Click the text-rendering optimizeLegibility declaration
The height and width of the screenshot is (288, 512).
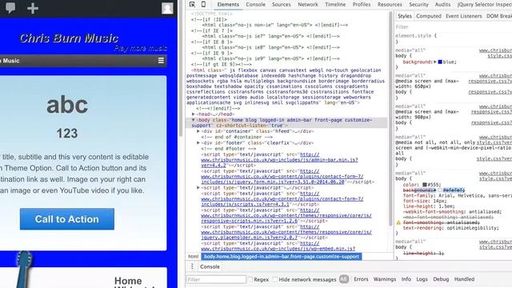[451, 228]
